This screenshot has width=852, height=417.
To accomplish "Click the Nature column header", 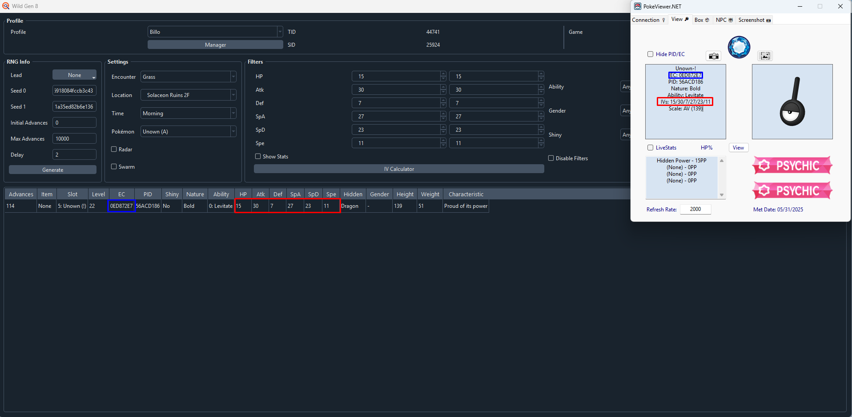I will [195, 194].
